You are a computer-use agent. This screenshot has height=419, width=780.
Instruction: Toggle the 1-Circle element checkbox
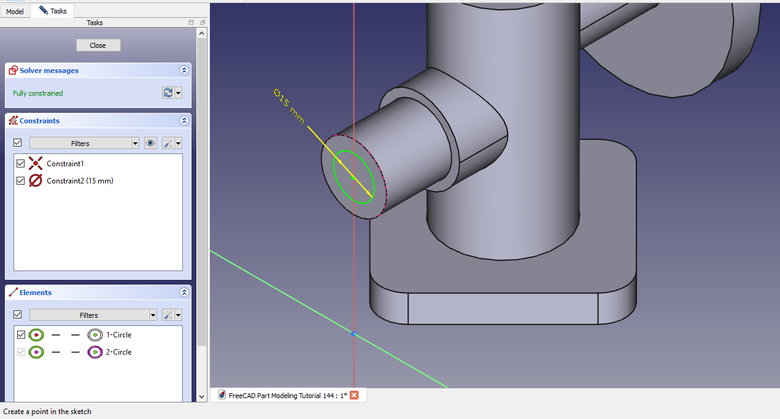coord(21,335)
